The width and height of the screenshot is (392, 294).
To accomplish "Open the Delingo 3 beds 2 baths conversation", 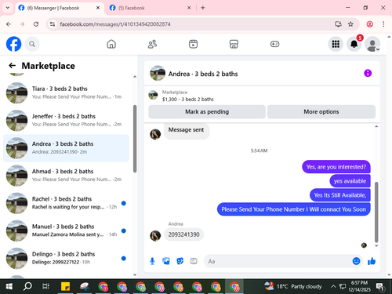I will tap(66, 258).
